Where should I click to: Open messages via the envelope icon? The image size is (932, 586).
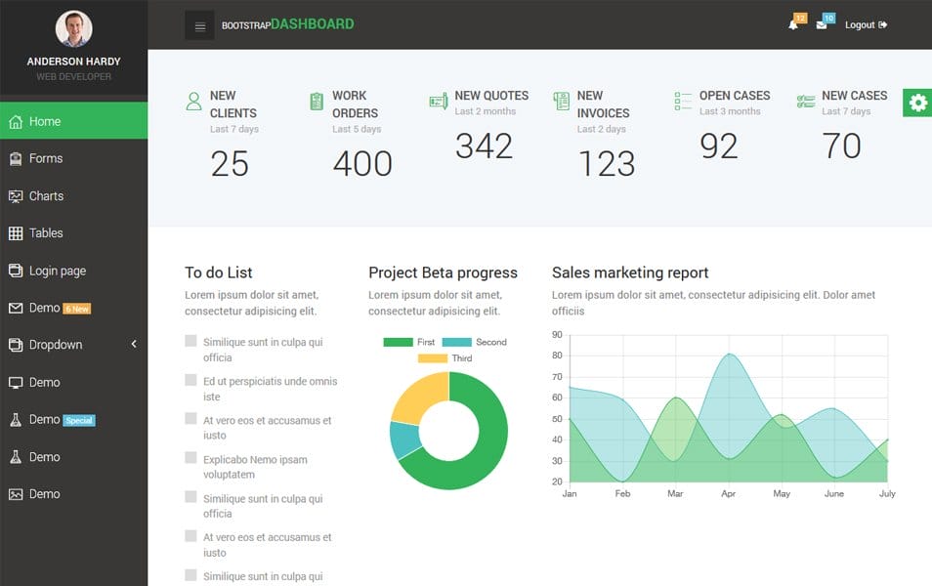point(824,23)
